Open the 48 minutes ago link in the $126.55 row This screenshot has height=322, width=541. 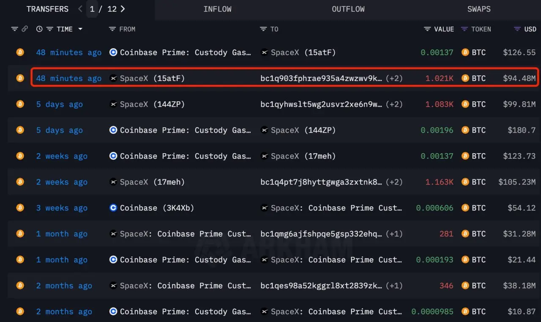(69, 52)
